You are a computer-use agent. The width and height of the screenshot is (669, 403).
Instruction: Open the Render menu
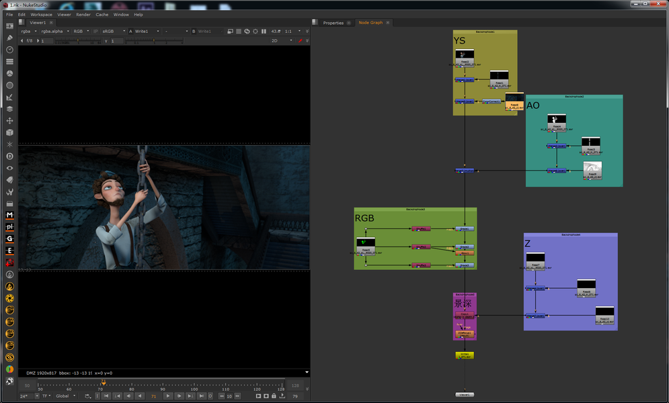click(x=83, y=15)
